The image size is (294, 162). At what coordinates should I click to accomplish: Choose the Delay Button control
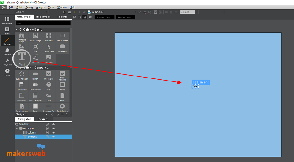(35, 86)
